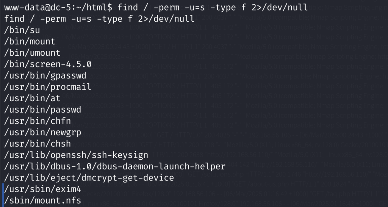This screenshot has width=388, height=207.
Task: Select the /usr/bin/newgrp line
Action: 42,133
